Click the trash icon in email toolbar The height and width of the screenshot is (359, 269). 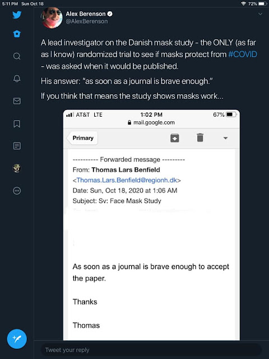pyautogui.click(x=200, y=137)
